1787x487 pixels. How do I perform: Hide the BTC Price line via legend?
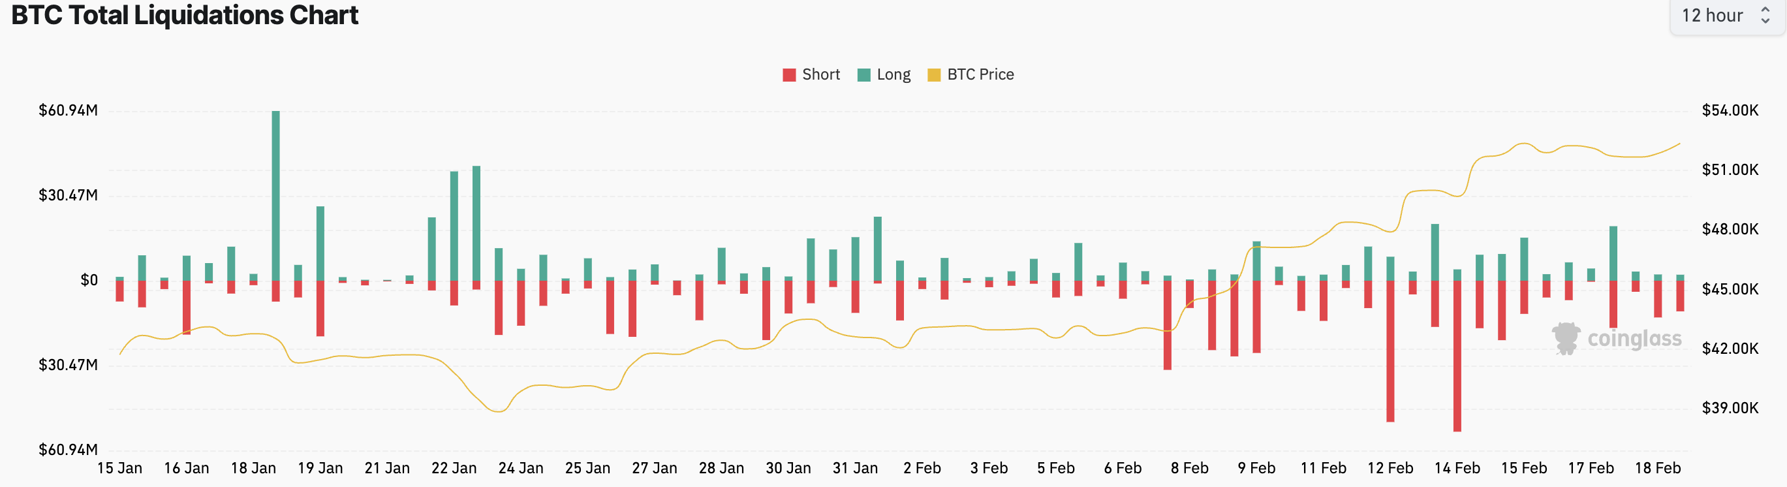(980, 75)
